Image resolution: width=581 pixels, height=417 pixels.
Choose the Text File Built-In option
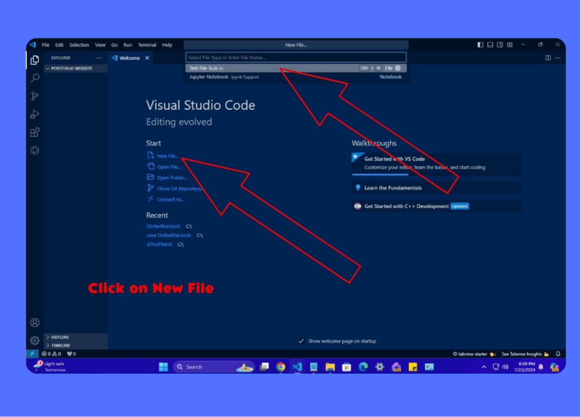(x=296, y=68)
